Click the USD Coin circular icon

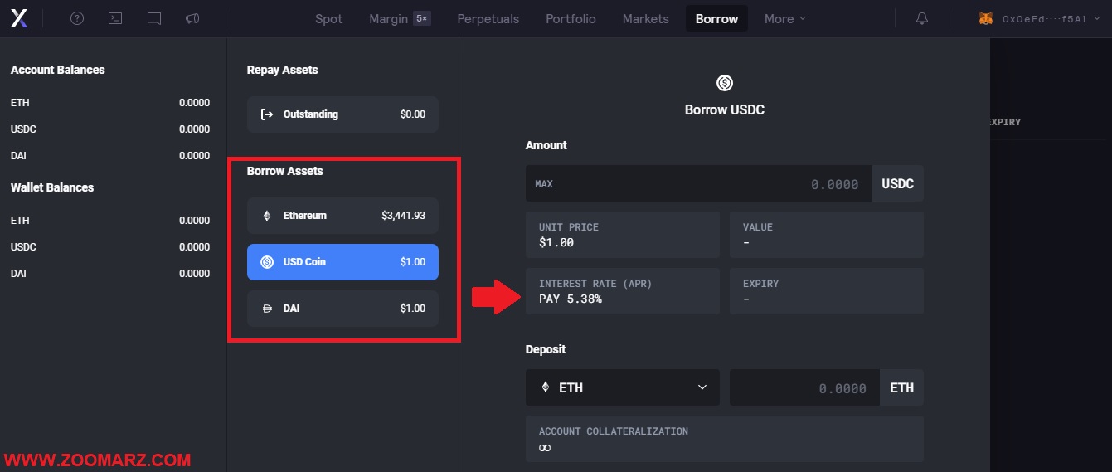point(267,262)
